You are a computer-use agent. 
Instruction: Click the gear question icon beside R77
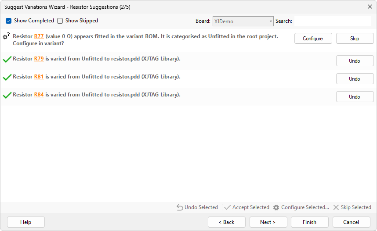tap(7, 37)
